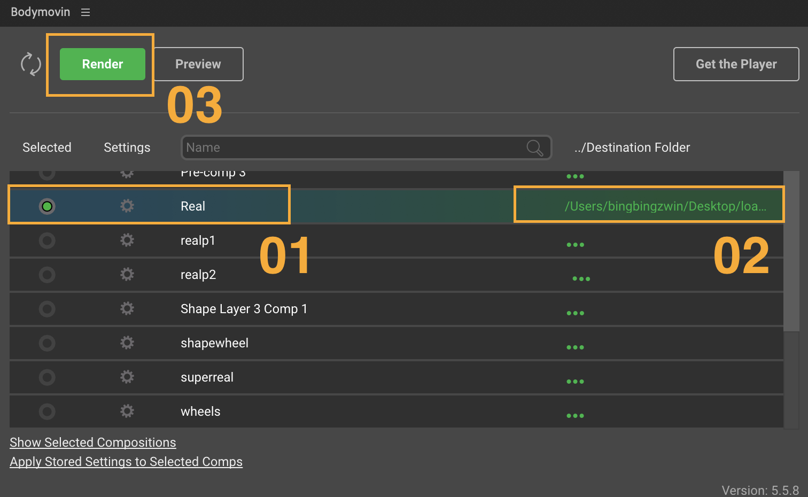Select Shape Layer 3 Comp 1 radio
This screenshot has width=808, height=497.
tap(47, 309)
